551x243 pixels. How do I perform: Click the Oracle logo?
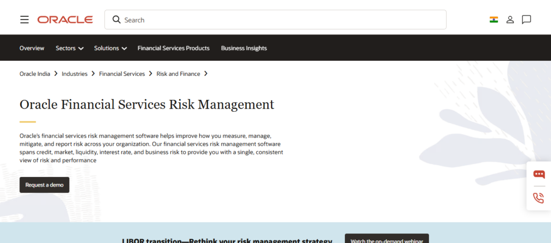(x=65, y=20)
